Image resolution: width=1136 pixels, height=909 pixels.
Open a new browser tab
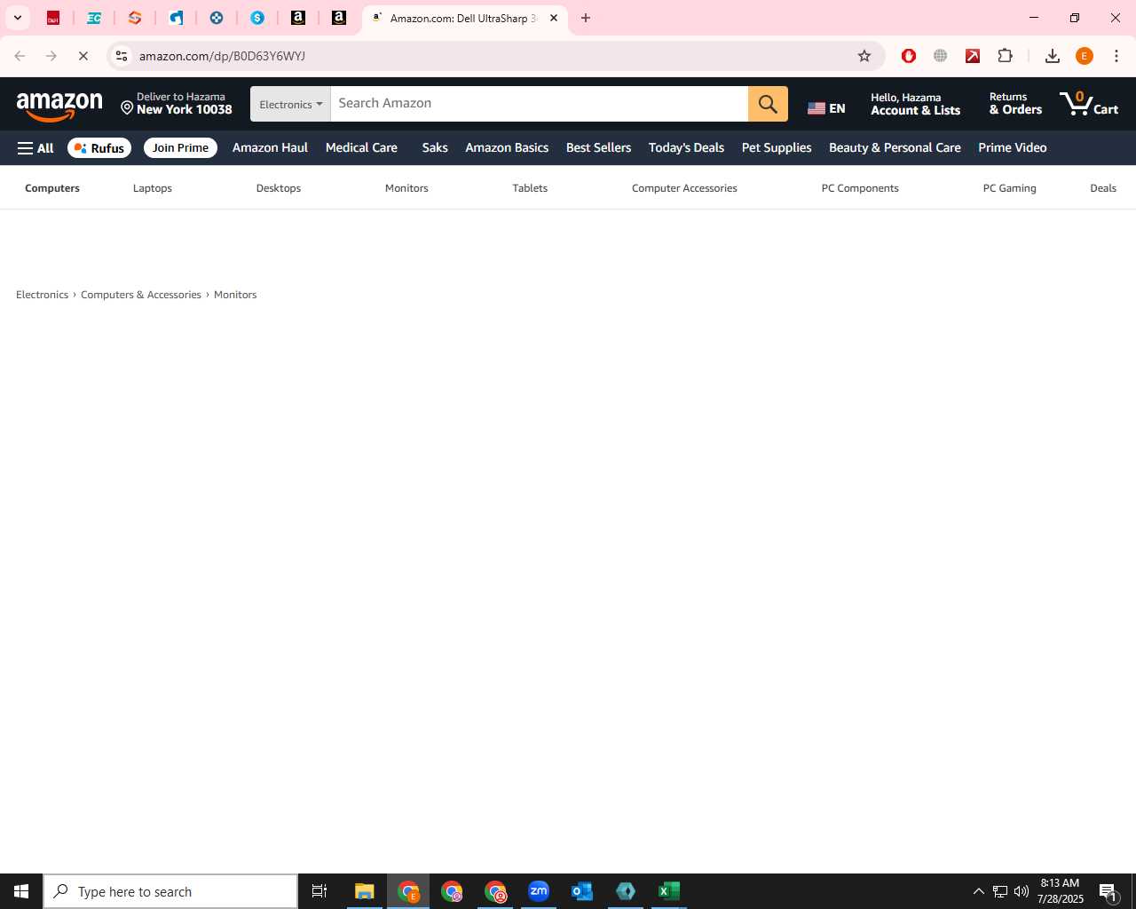[x=586, y=18]
